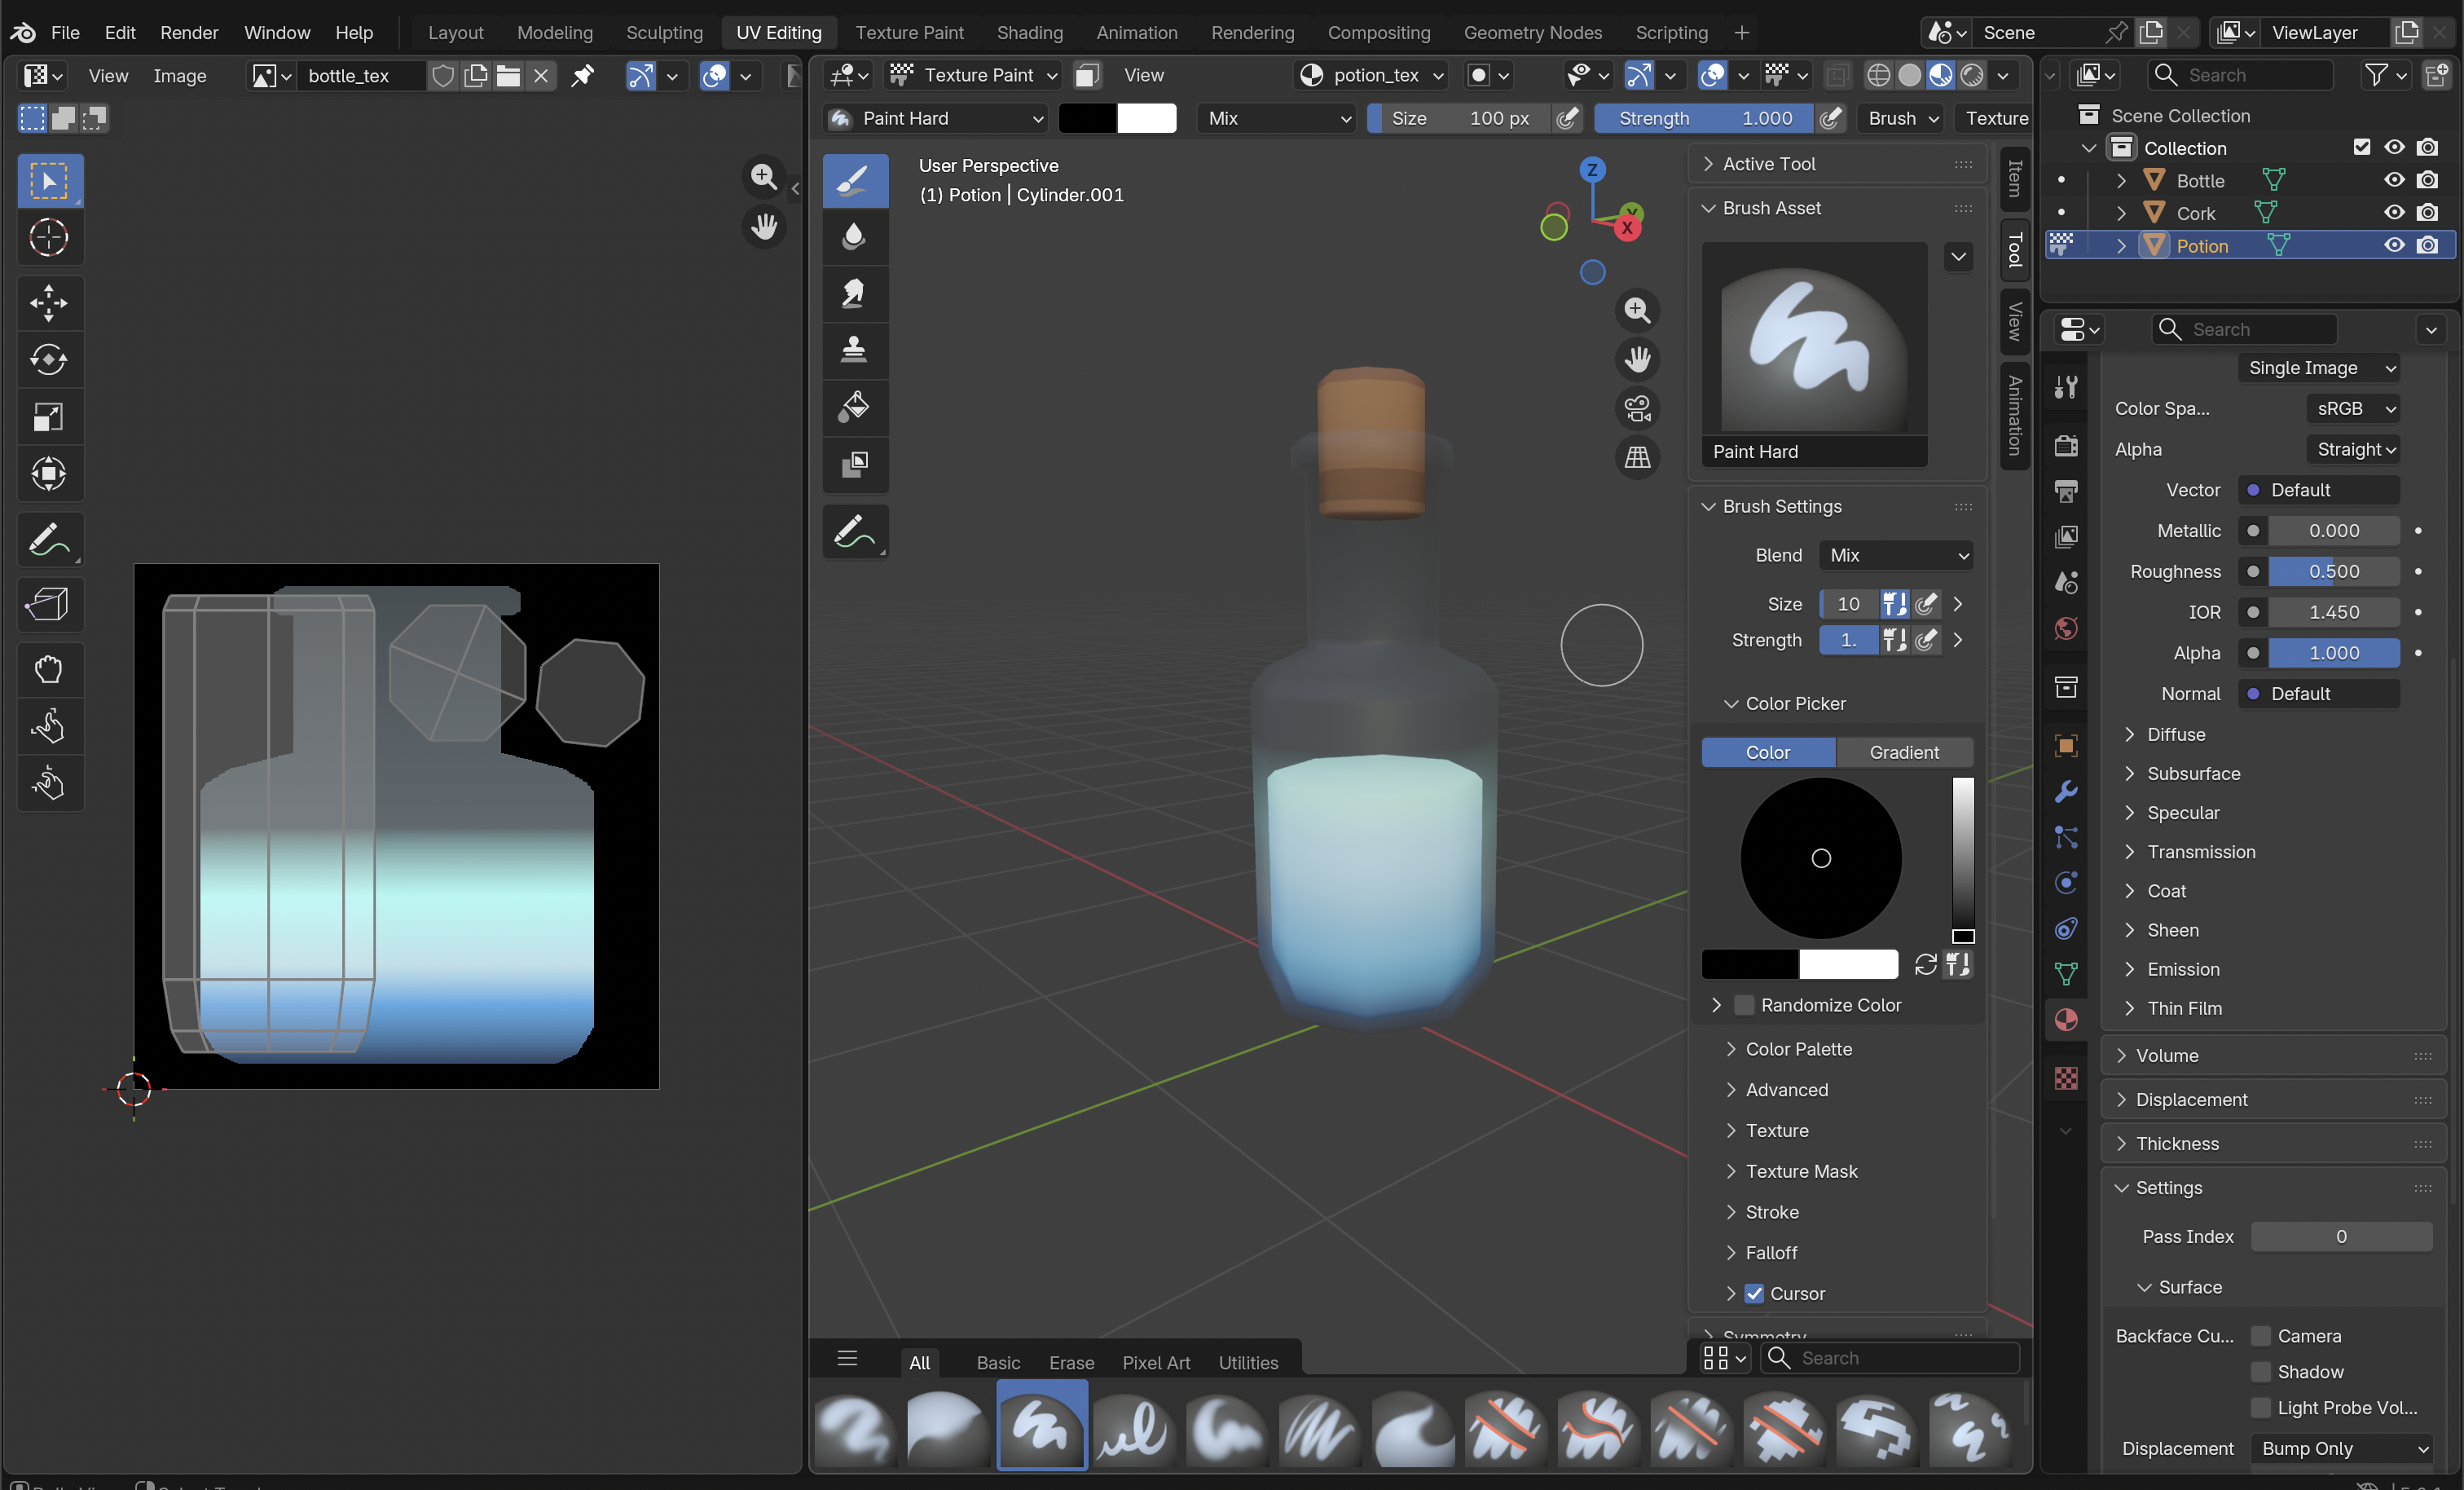Hide the Cork object in outliner
Image resolution: width=2464 pixels, height=1490 pixels.
tap(2393, 213)
